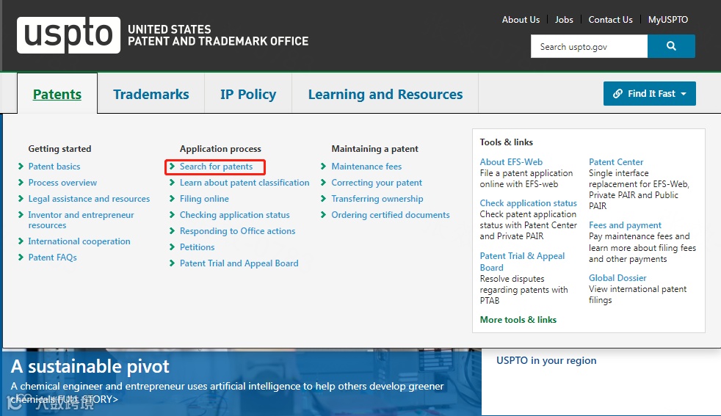This screenshot has width=721, height=416.
Task: Open Ordering certified documents link
Action: 391,215
